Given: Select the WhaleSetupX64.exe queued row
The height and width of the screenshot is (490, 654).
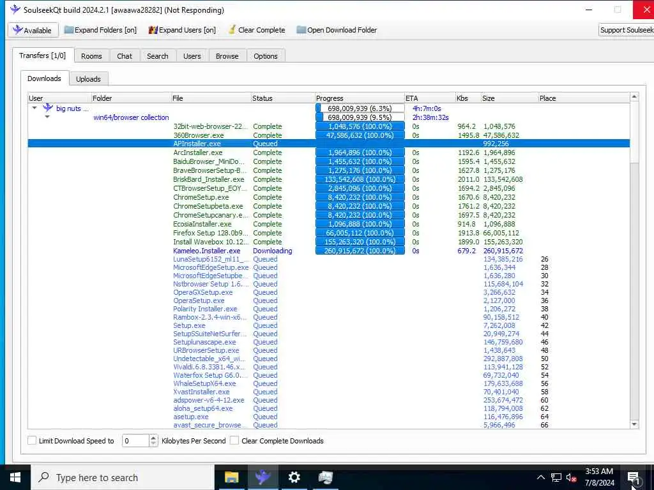Looking at the screenshot, I should pyautogui.click(x=329, y=383).
